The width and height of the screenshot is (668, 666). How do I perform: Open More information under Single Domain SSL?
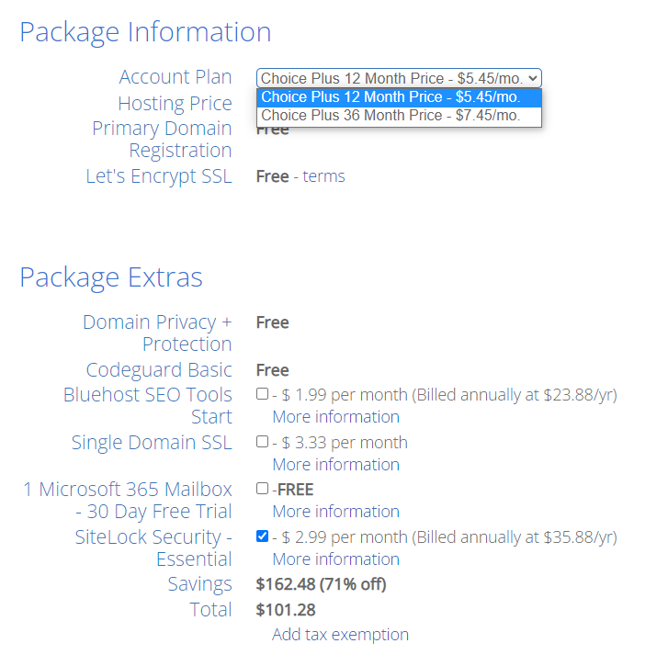335,465
